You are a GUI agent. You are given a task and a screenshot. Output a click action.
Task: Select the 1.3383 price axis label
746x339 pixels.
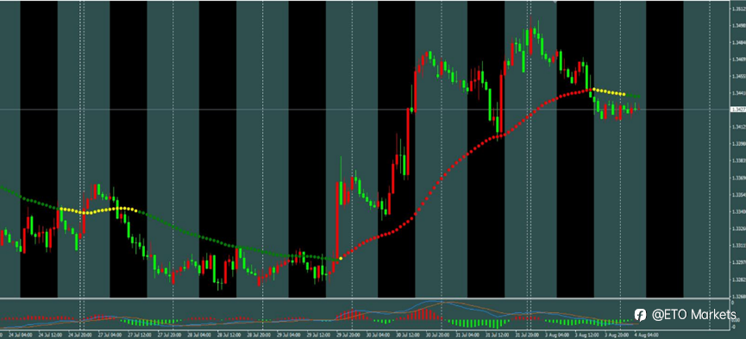coord(739,161)
